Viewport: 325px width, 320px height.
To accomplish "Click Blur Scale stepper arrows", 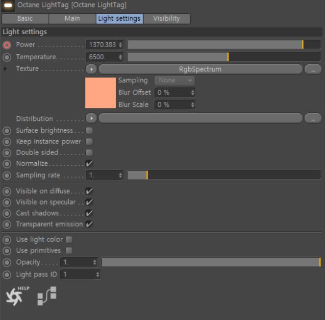I will [193, 105].
